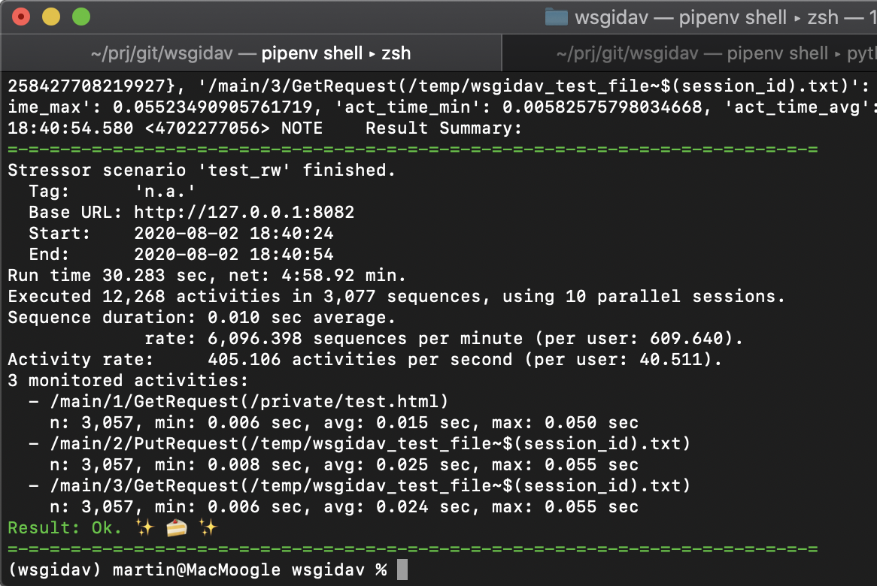Click the green 'Result: Ok.' text

(x=65, y=528)
